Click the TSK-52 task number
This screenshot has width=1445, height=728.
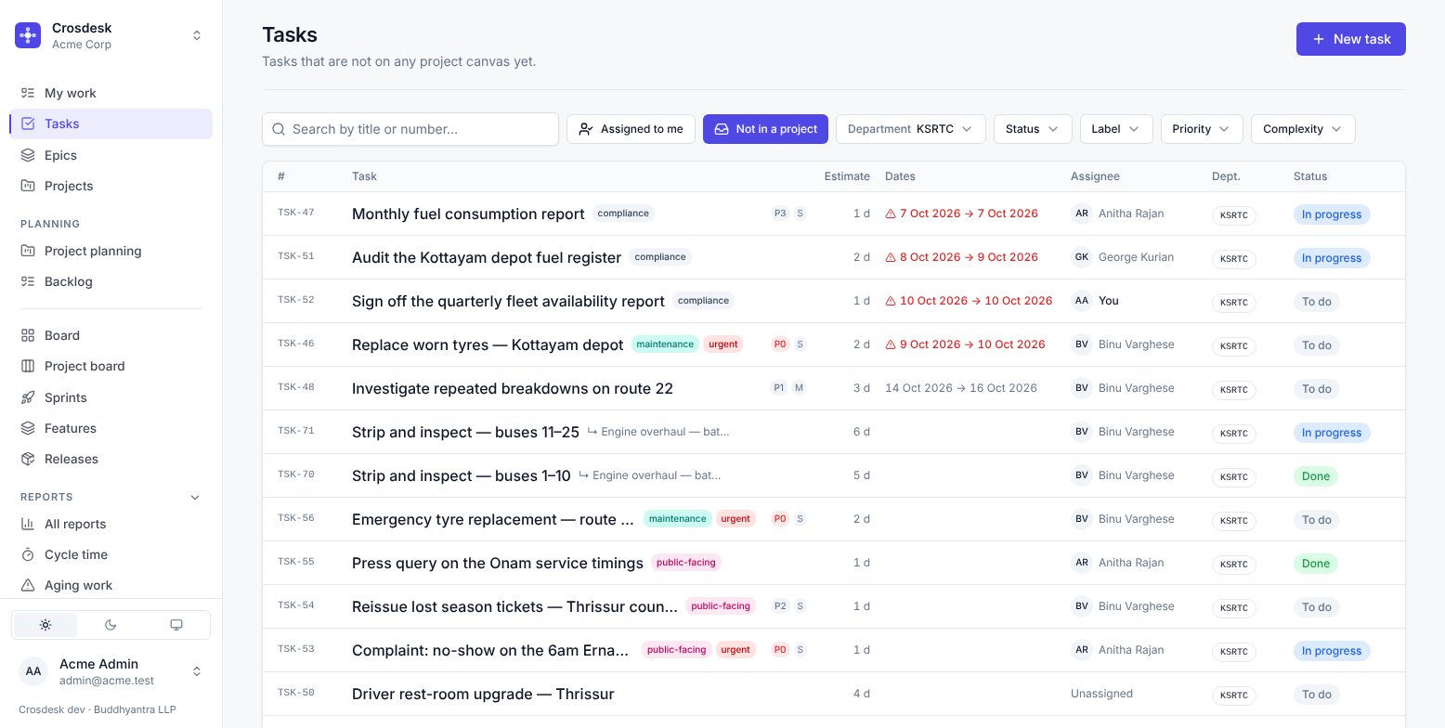pos(296,300)
